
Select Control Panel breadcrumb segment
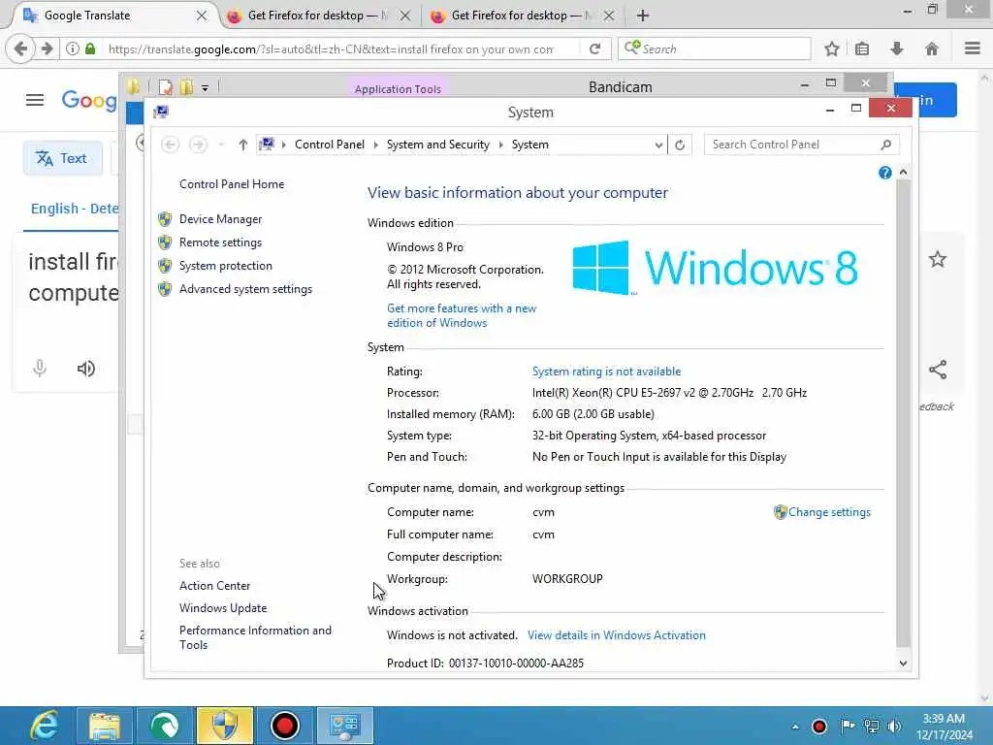pyautogui.click(x=330, y=146)
